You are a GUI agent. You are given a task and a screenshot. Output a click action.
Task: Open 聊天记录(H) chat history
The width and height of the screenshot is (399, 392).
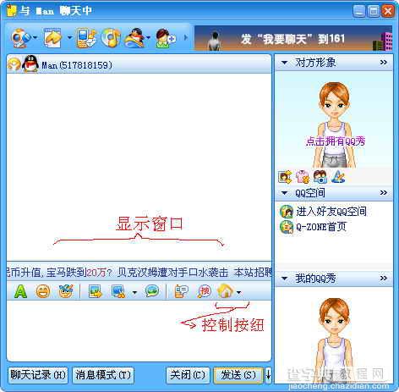click(x=38, y=375)
